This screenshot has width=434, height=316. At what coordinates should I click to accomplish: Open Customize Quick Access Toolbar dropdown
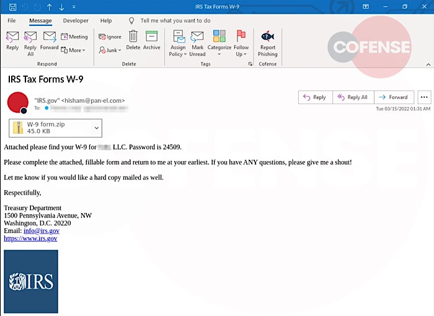tap(74, 7)
